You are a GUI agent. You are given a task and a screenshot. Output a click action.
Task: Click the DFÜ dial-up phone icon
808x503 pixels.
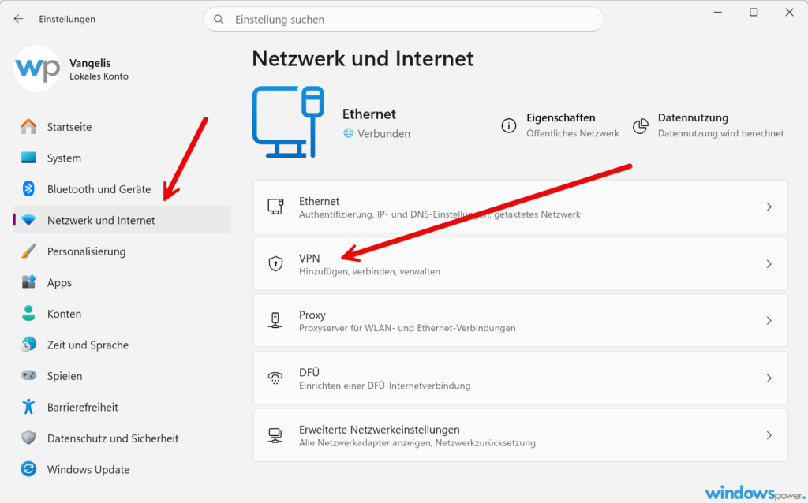pos(275,378)
